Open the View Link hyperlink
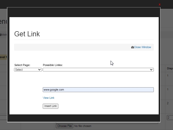This screenshot has height=130, width=173. [48, 98]
